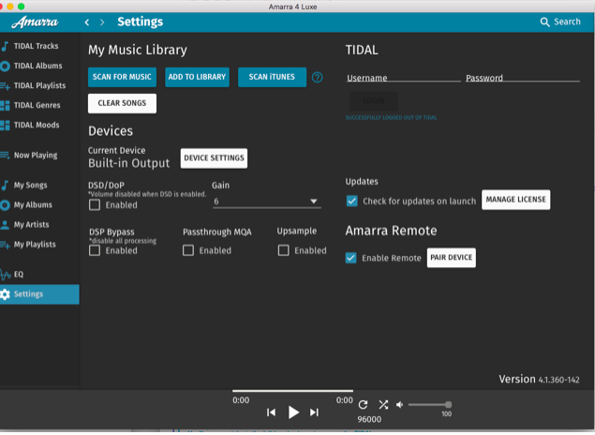The width and height of the screenshot is (595, 435).
Task: Toggle shuffle playback icon
Action: click(x=382, y=404)
